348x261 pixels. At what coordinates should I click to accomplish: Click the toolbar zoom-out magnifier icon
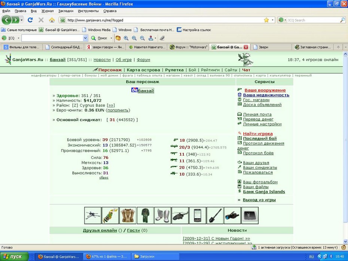[142, 38]
